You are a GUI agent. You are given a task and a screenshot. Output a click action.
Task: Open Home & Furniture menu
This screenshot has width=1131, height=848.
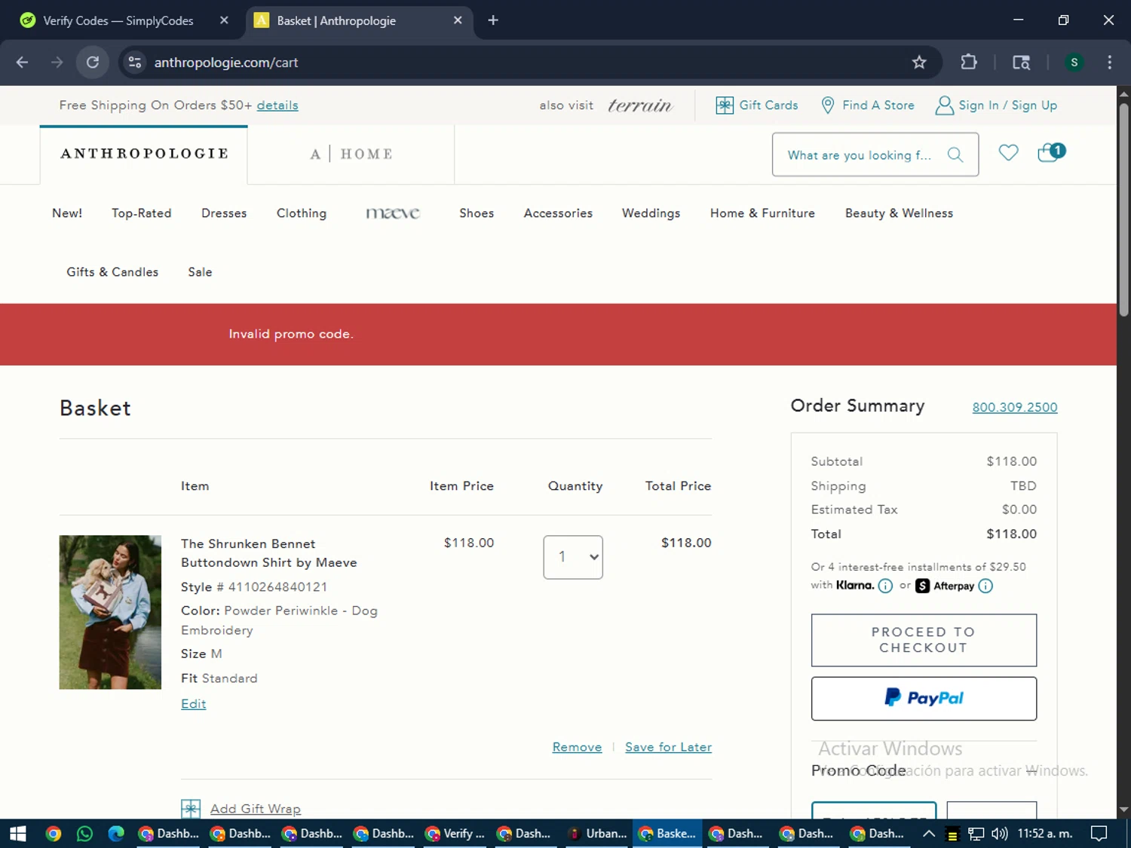[x=762, y=213]
